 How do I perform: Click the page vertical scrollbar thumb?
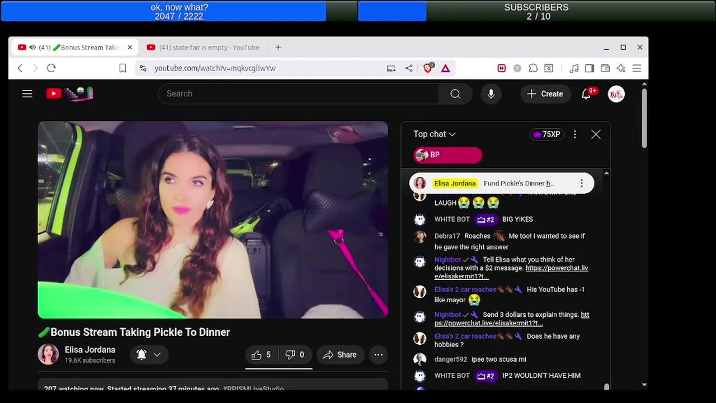[x=644, y=118]
